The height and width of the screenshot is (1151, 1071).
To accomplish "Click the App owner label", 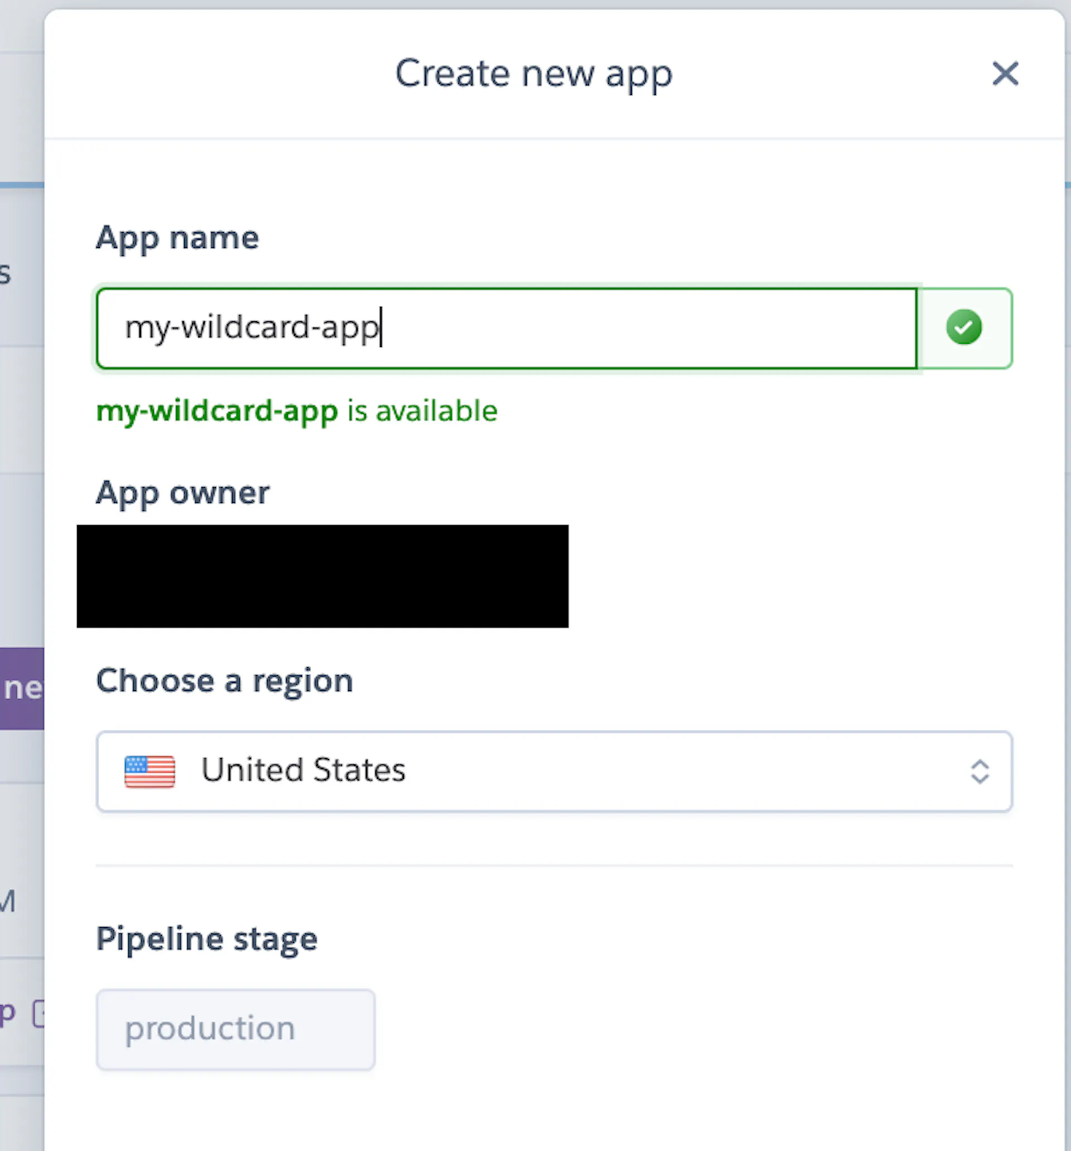I will 182,493.
